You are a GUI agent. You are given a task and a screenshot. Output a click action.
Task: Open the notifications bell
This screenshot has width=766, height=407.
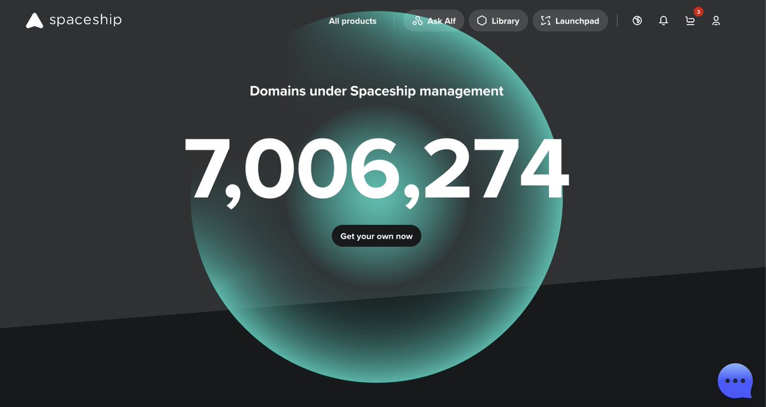click(x=663, y=21)
